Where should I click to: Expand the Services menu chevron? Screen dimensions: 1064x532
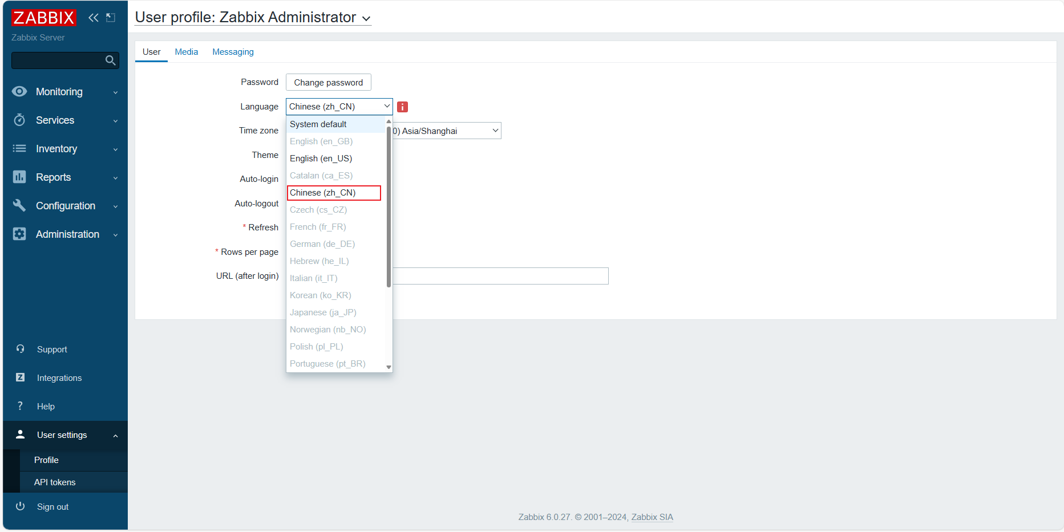115,121
